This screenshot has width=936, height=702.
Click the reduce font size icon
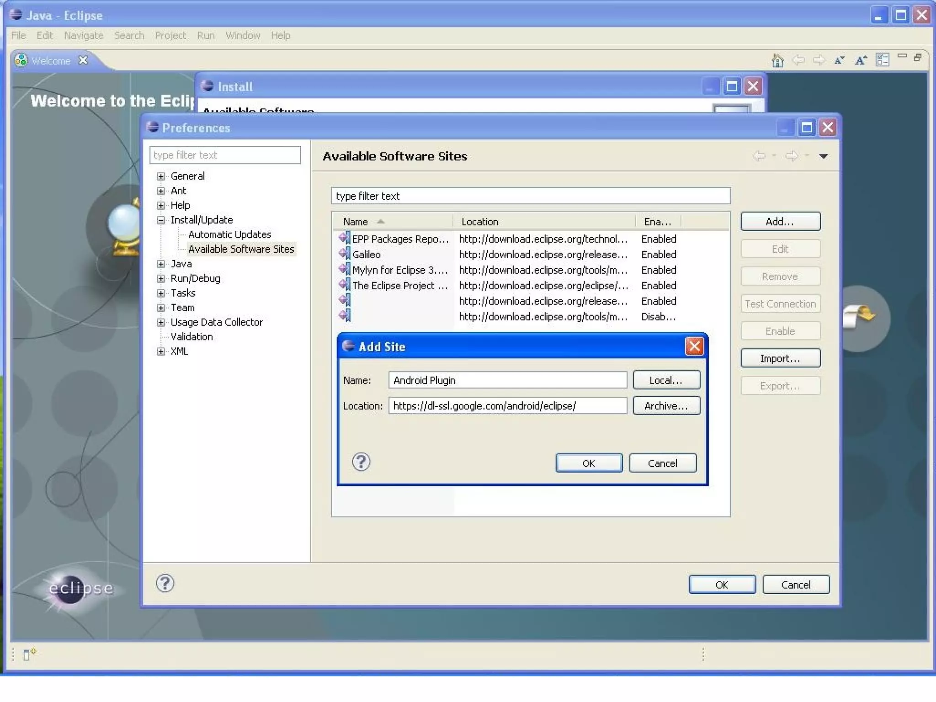839,60
